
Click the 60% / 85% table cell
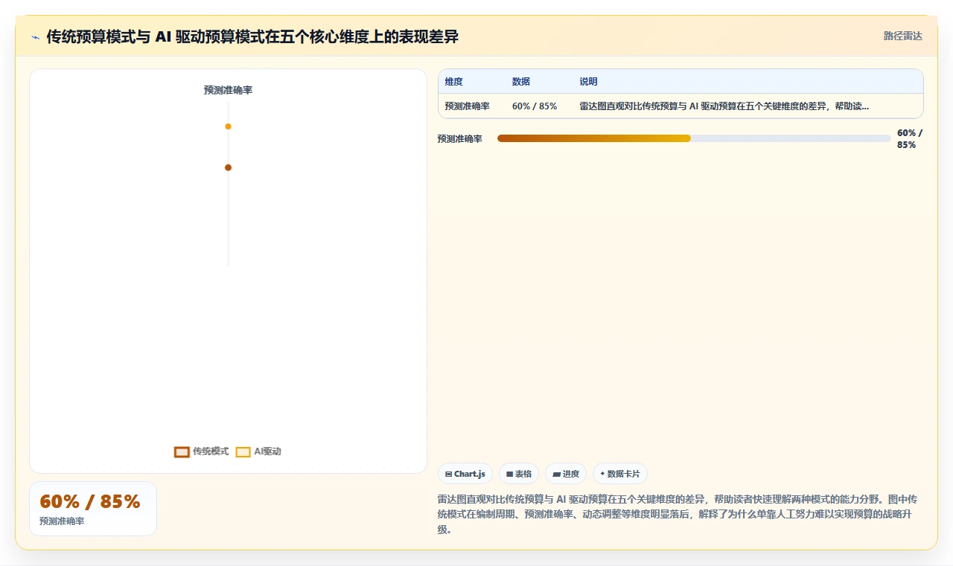tap(535, 106)
